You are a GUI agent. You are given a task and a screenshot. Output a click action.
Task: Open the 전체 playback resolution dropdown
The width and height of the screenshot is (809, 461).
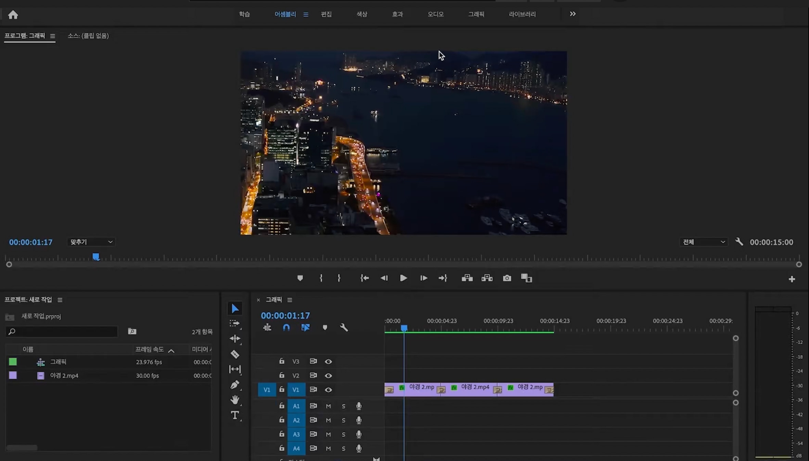click(704, 242)
